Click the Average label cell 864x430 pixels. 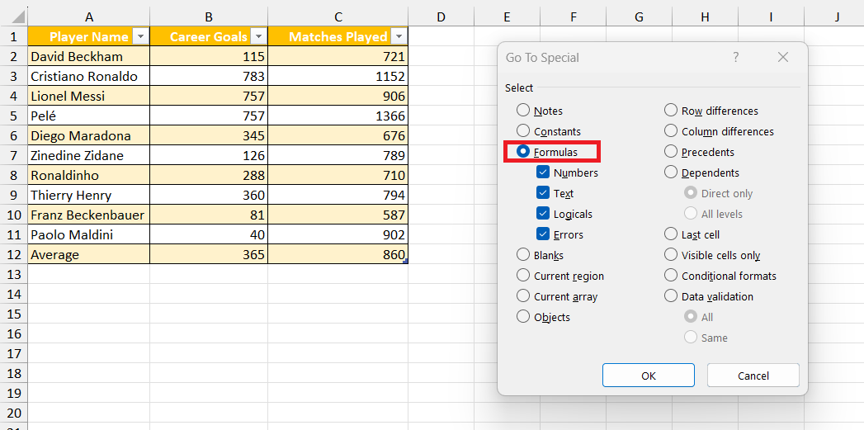89,255
